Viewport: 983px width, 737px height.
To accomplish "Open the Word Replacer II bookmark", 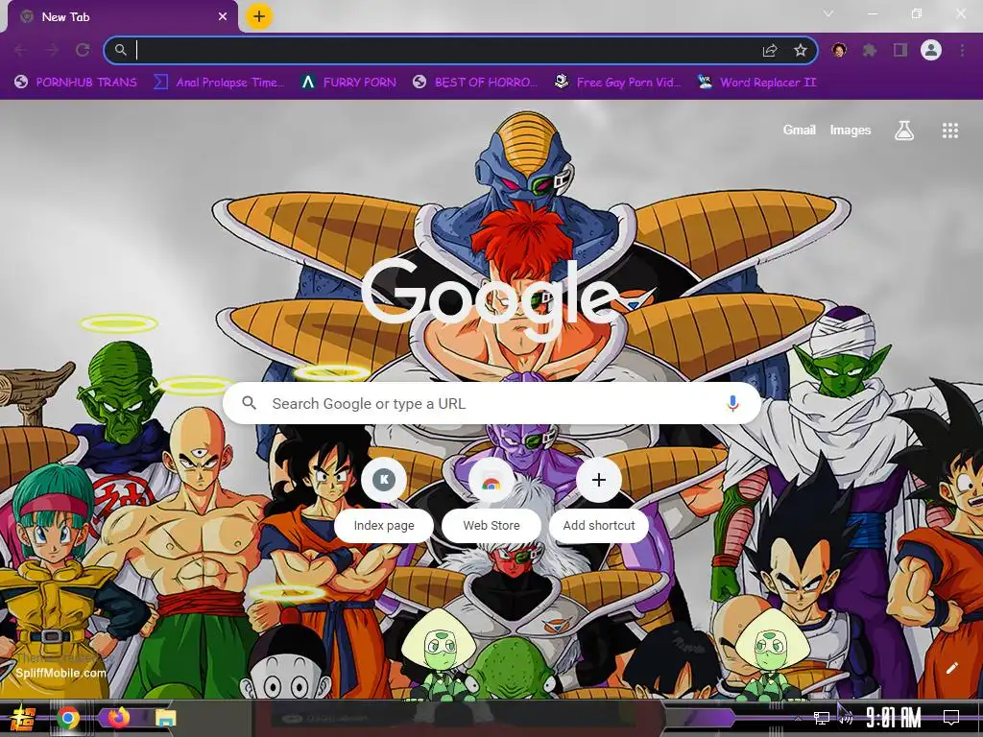I will pos(757,83).
